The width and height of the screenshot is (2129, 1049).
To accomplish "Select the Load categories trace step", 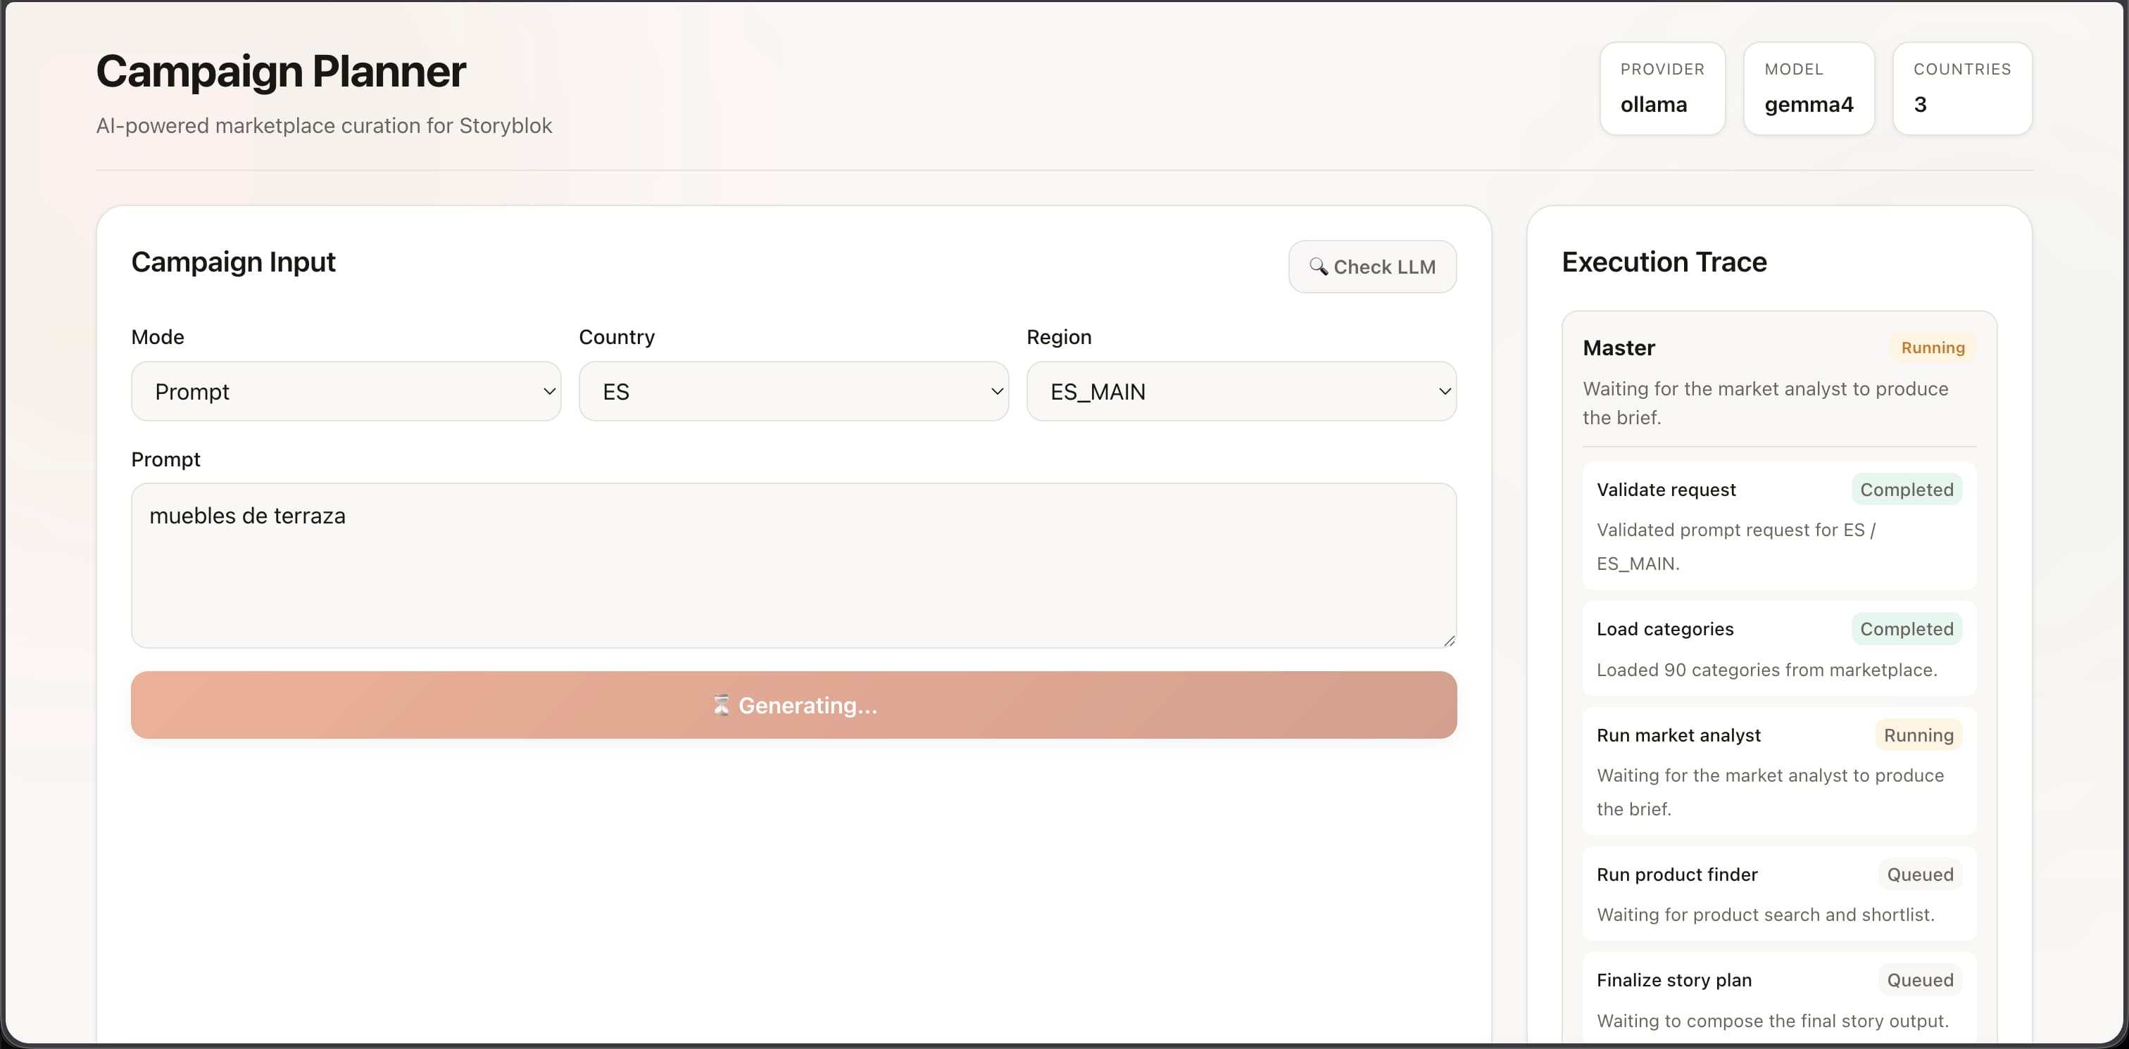I will point(1778,649).
